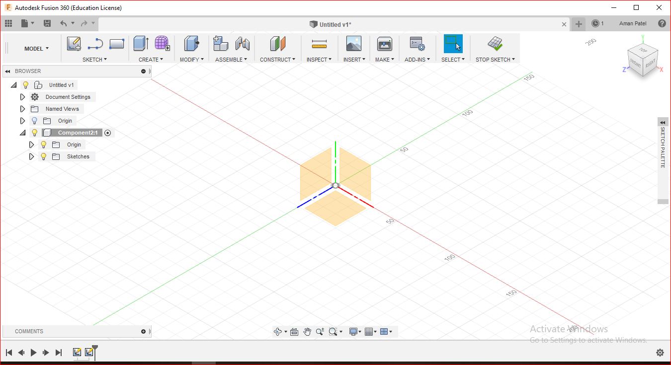Image resolution: width=671 pixels, height=365 pixels.
Task: Open the Viewports layout menu
Action: click(x=384, y=332)
